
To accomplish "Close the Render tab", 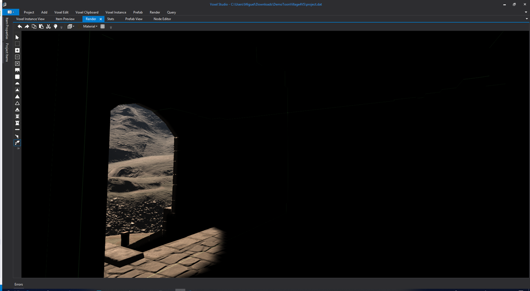I will point(101,19).
